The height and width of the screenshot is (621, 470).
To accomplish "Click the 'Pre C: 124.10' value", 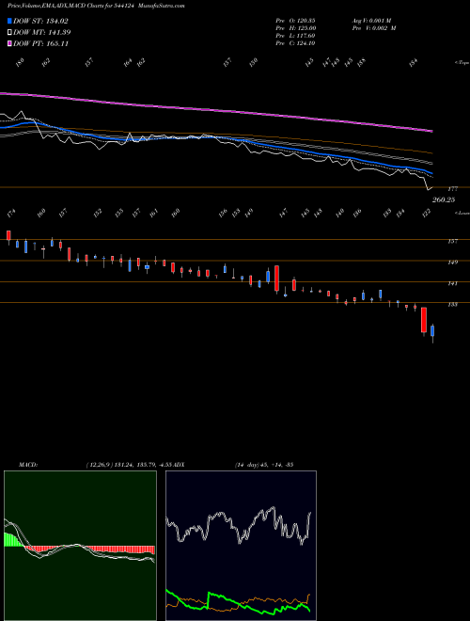I will tap(295, 43).
